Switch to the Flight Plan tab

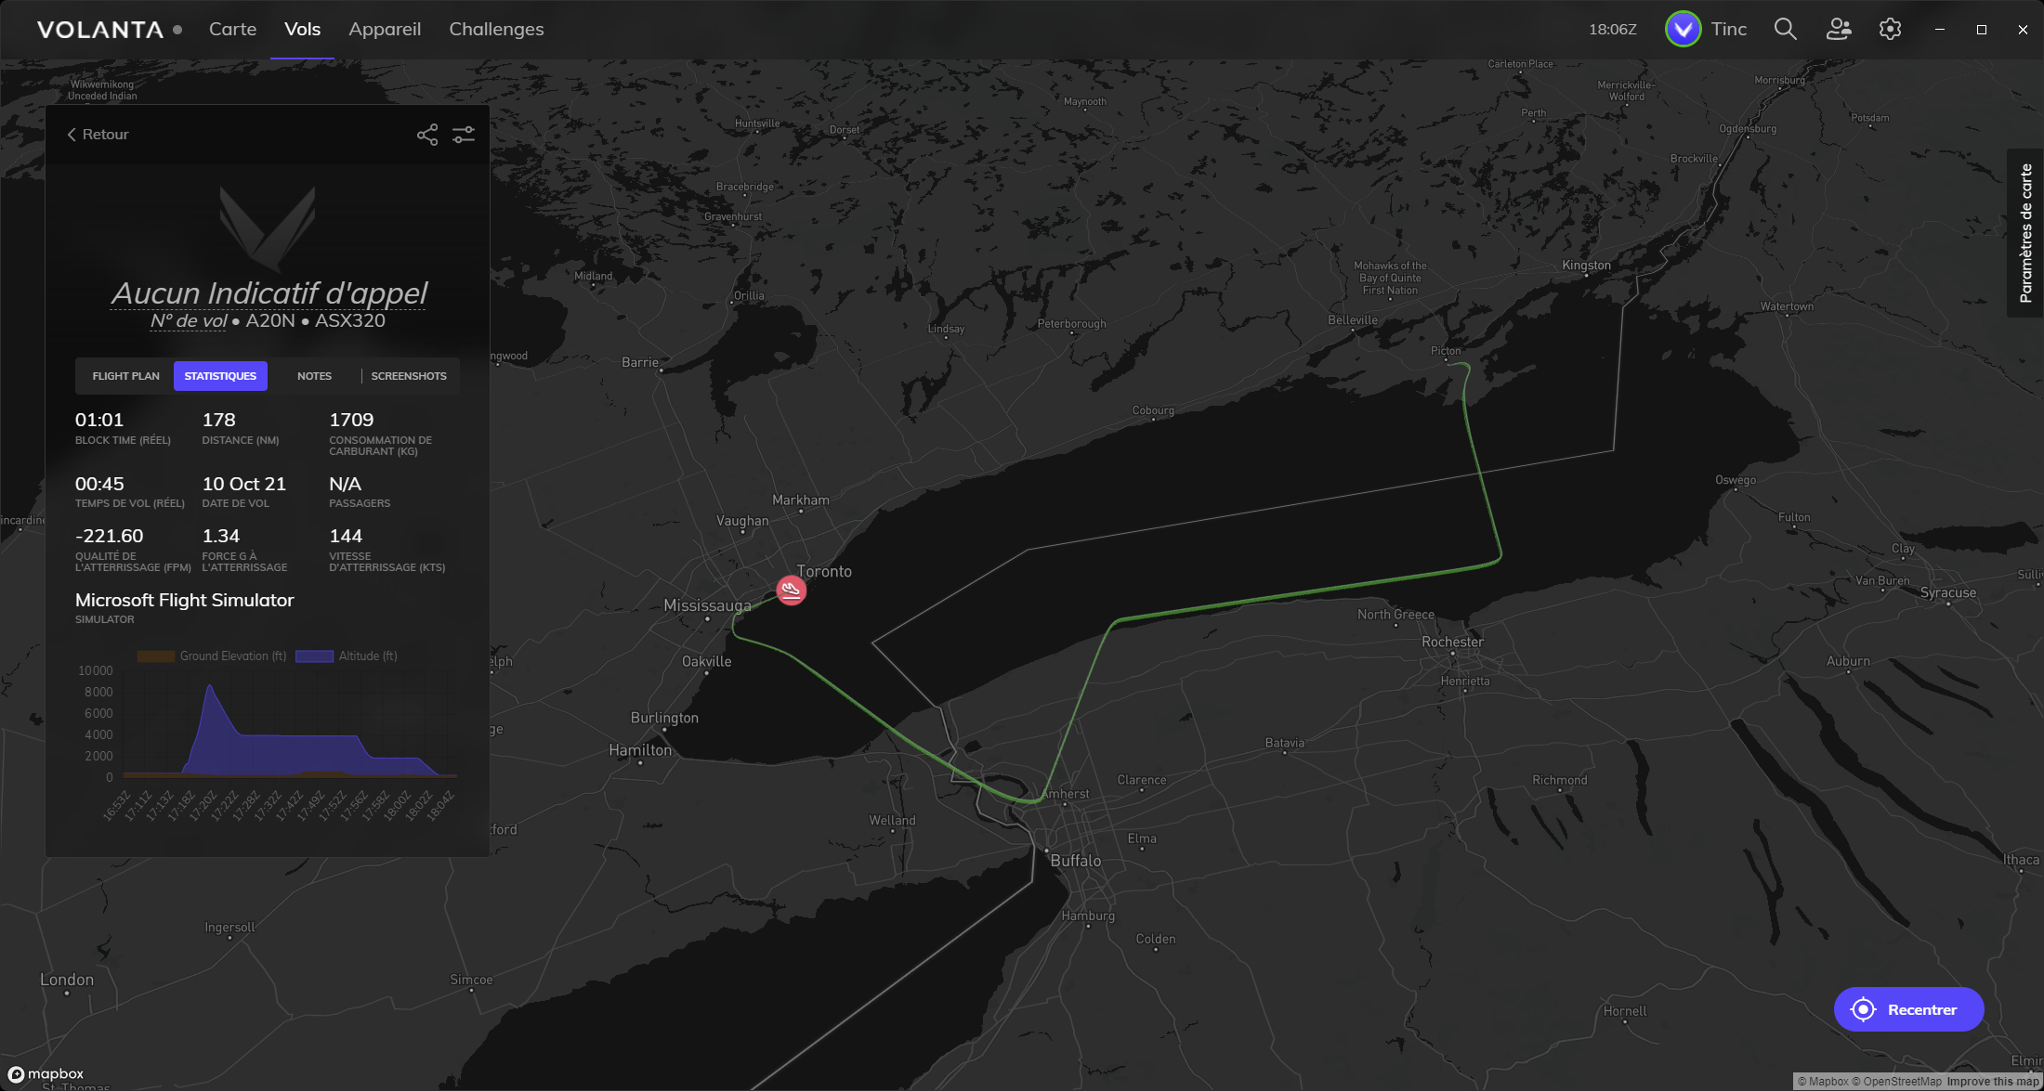pos(125,376)
